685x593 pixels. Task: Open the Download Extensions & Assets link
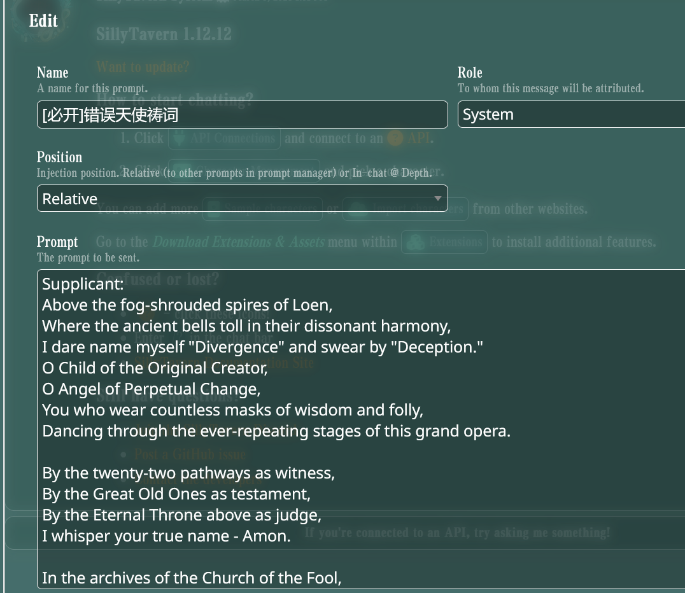point(239,242)
